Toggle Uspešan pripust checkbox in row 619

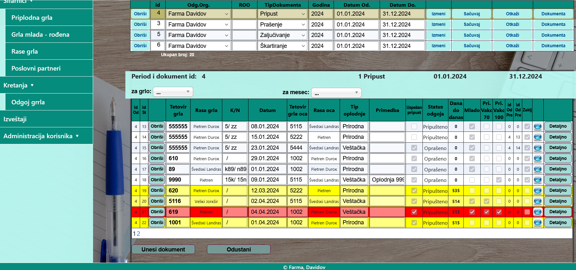tap(414, 212)
